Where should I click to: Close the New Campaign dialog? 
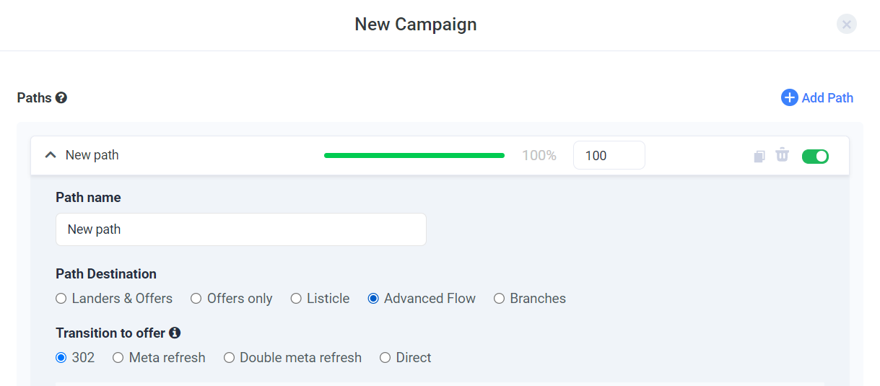(x=846, y=25)
